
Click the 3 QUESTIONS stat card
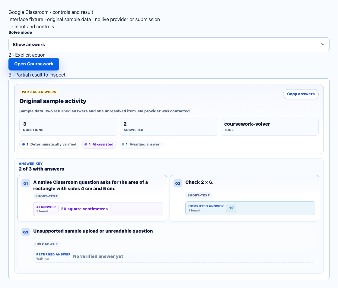[x=68, y=127]
